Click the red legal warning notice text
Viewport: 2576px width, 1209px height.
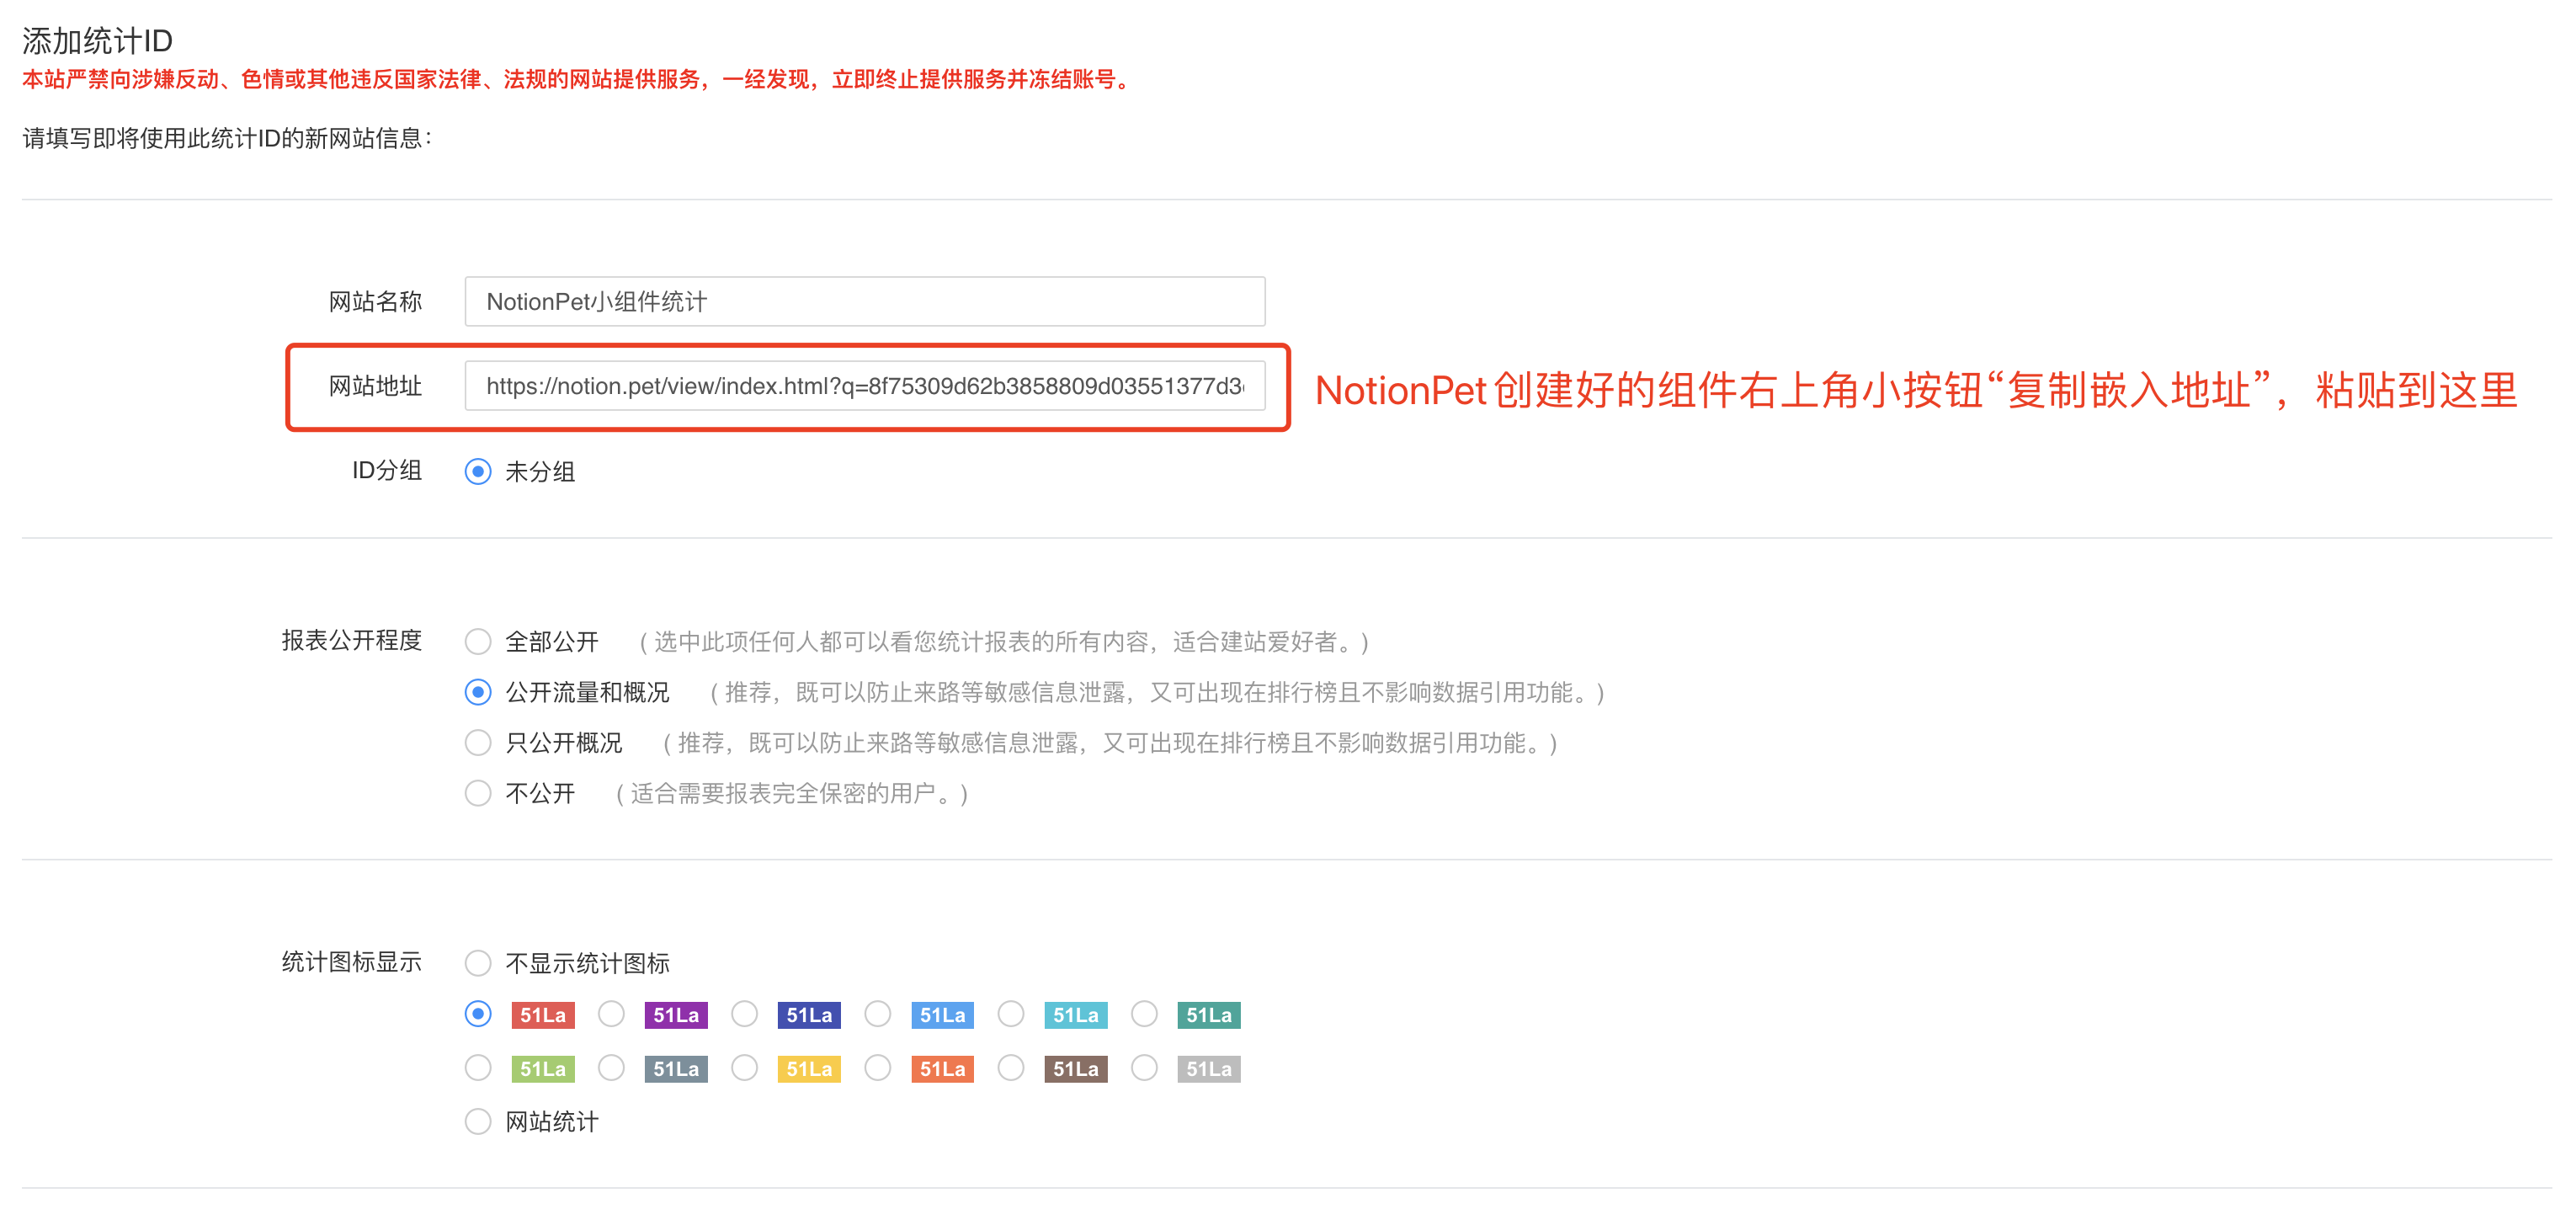(578, 80)
